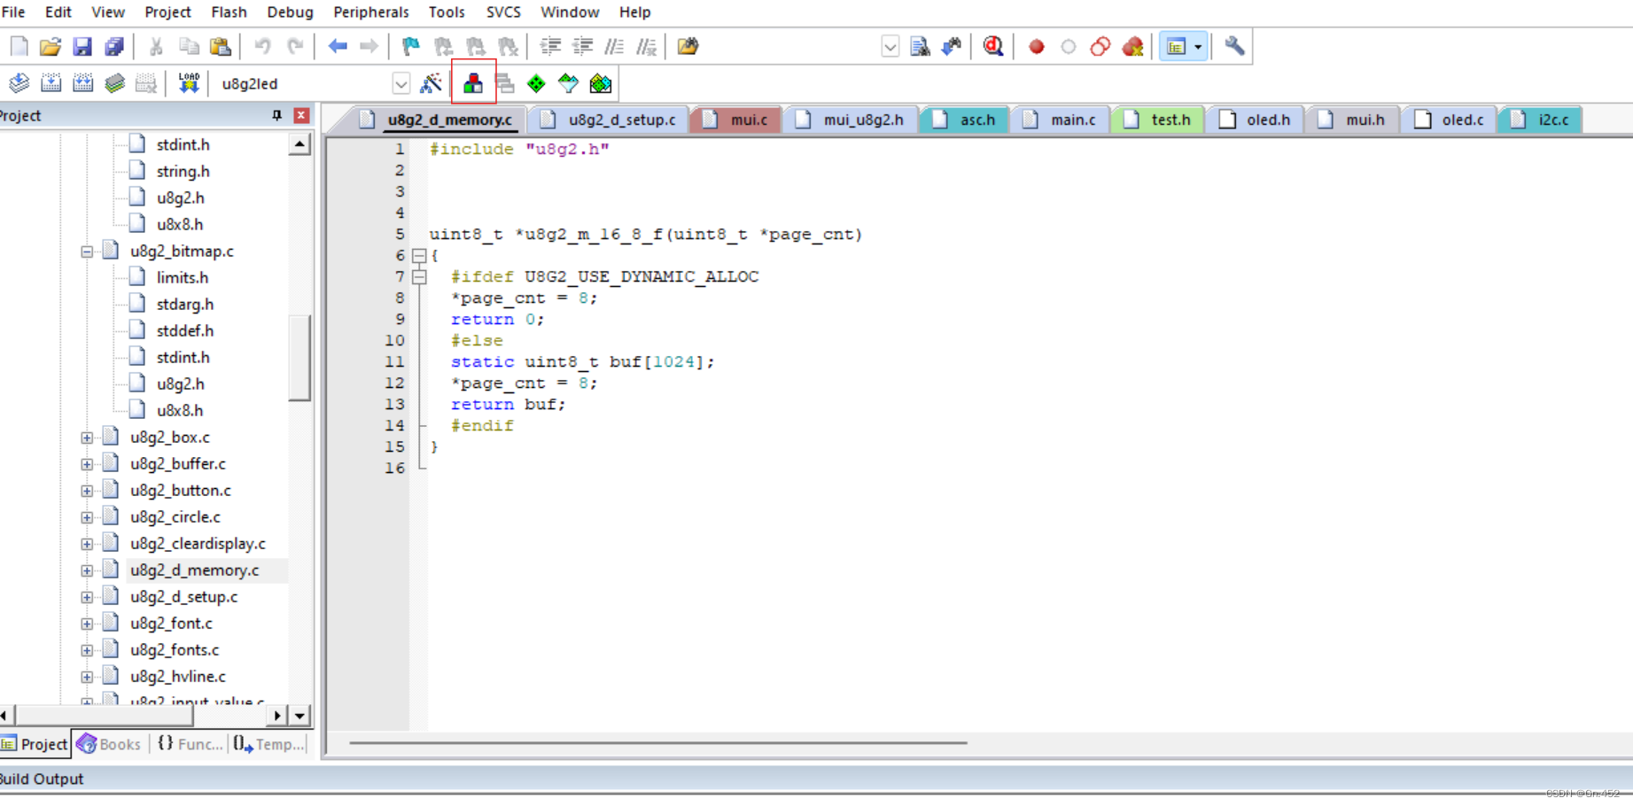Click the editor horizontal scrollbar
Image resolution: width=1633 pixels, height=806 pixels.
click(657, 743)
